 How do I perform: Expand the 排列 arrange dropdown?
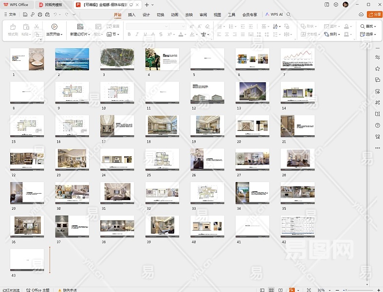point(335,35)
